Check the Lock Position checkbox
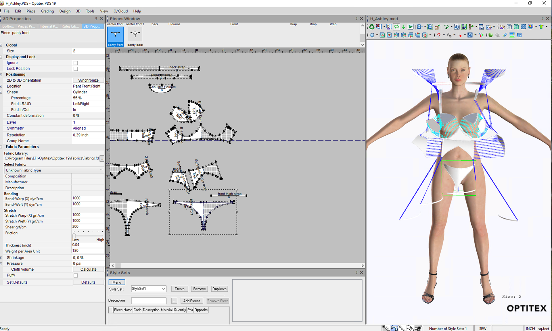552x331 pixels. 76,69
